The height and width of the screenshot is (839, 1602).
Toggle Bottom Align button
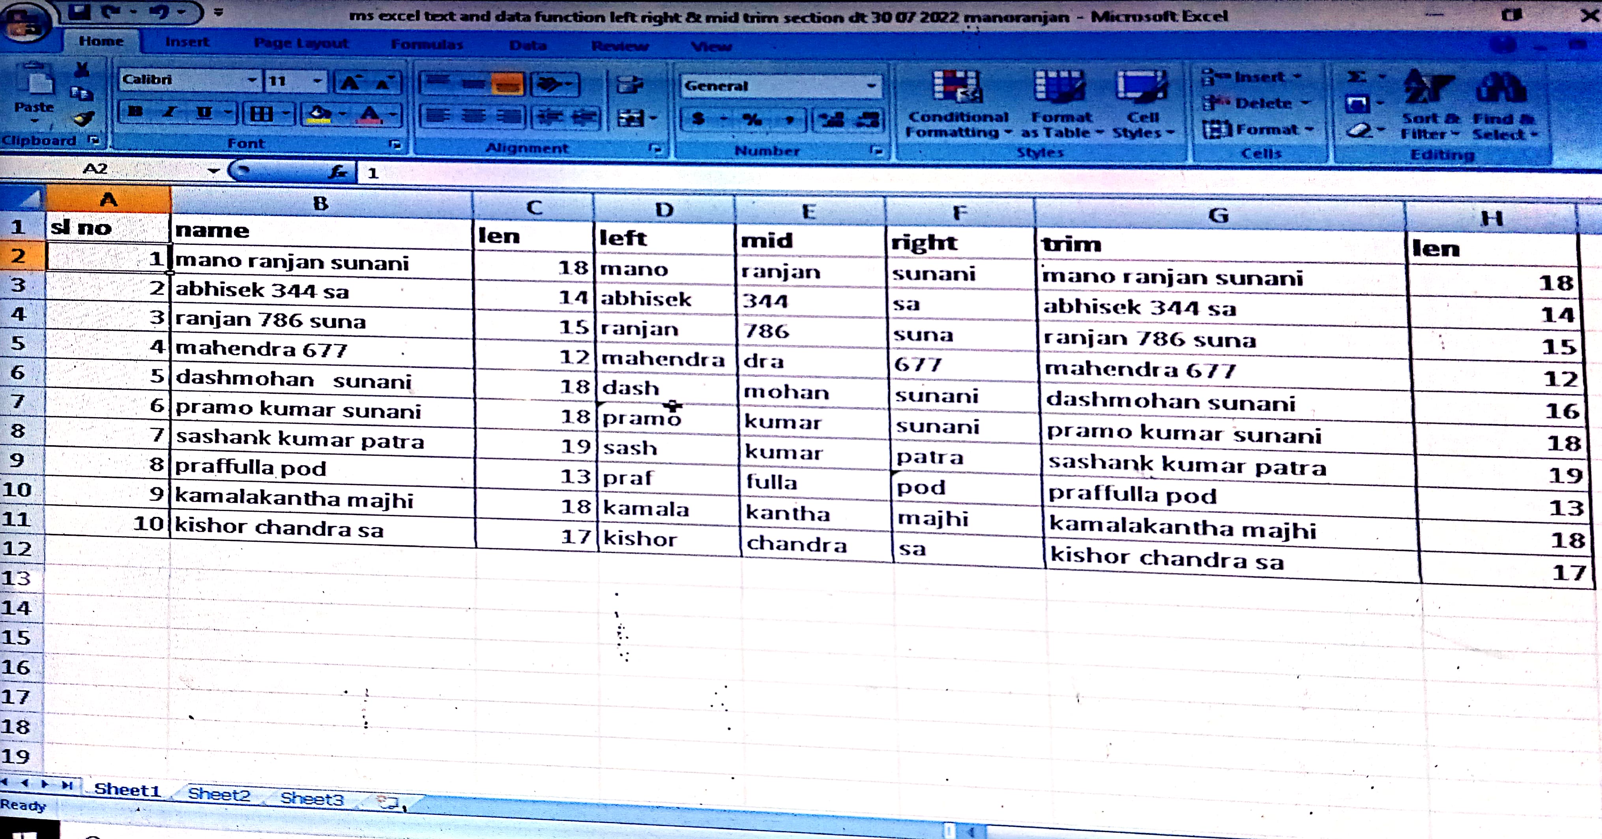tap(507, 84)
